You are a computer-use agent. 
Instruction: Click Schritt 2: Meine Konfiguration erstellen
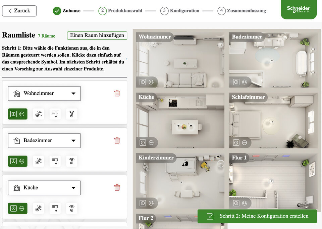pos(257,216)
